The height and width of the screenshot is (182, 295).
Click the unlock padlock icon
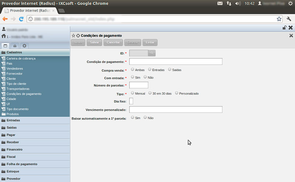(284, 28)
